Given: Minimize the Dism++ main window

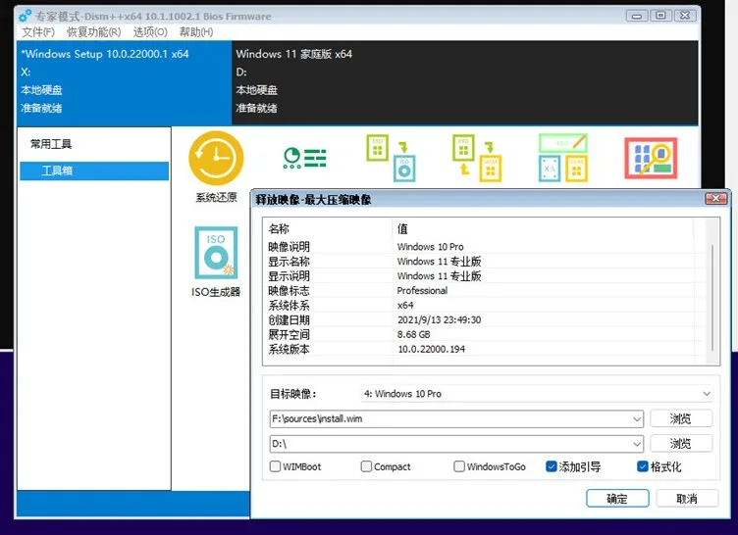Looking at the screenshot, I should [x=636, y=16].
